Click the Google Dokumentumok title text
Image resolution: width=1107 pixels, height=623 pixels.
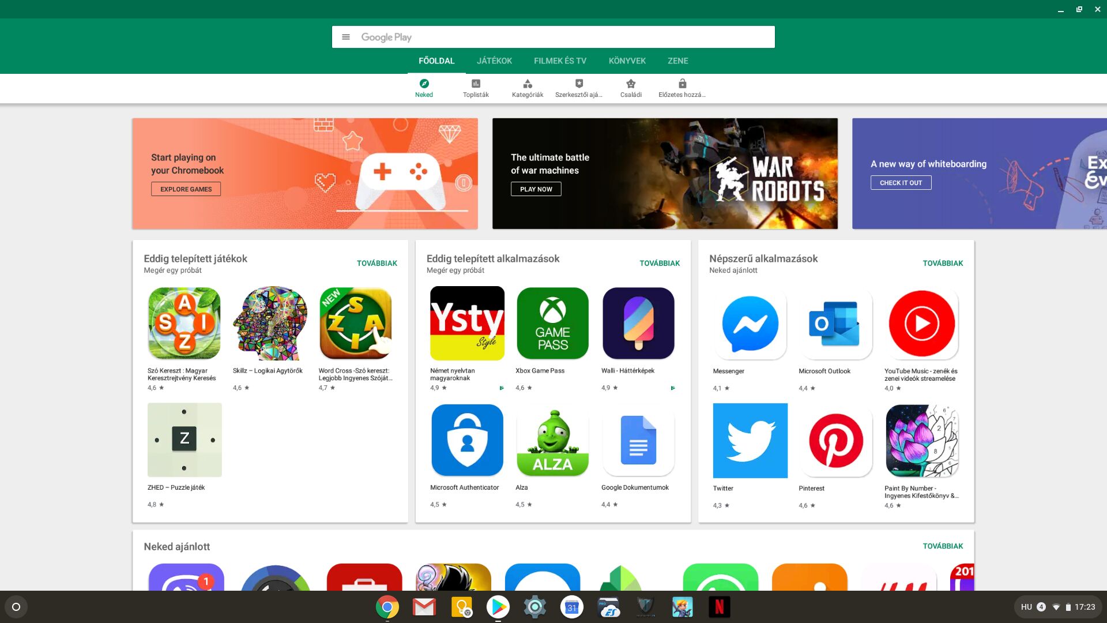635,487
